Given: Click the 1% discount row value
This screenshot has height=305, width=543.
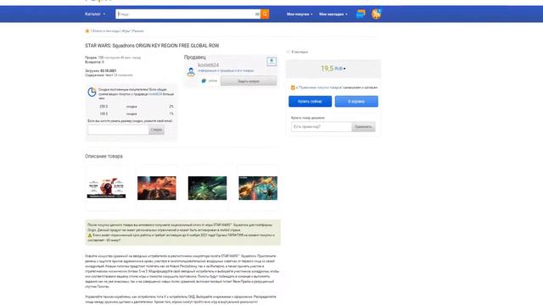Looking at the screenshot, I should (x=171, y=114).
